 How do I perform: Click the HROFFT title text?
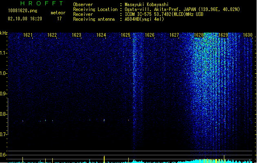point(42,3)
